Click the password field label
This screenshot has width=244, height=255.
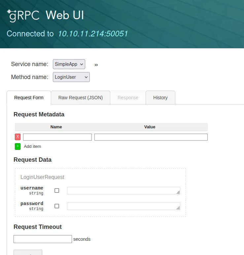click(32, 204)
